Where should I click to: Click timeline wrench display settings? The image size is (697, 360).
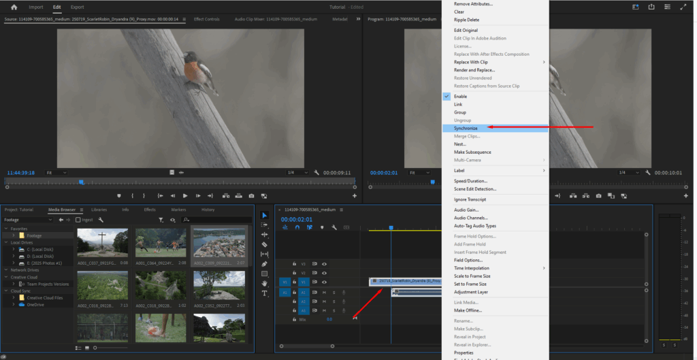coord(334,227)
